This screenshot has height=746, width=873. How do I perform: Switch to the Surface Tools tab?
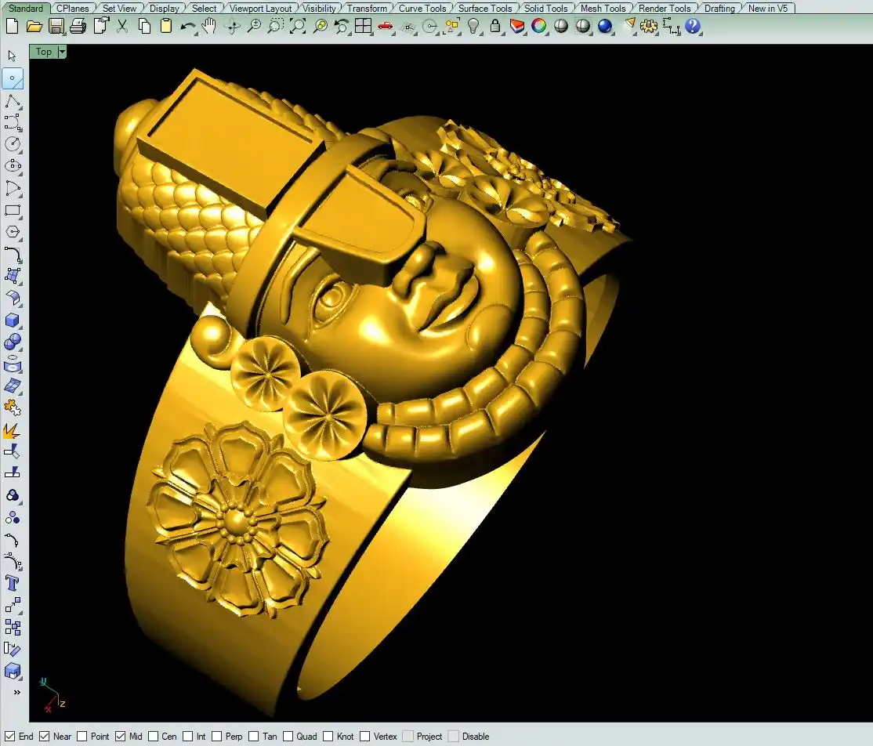pos(484,9)
